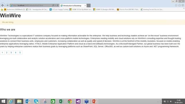Image resolution: width=185 pixels, height=104 pixels.
Task: Go forward with the browser Forward arrow
Action: (8, 5)
